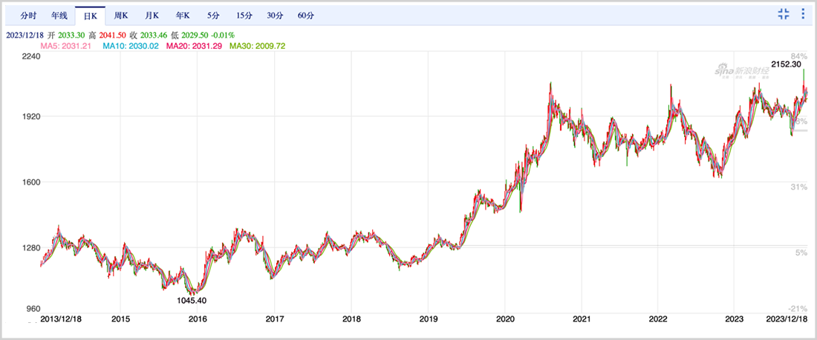Click the MA5 indicator label
Screen dimensions: 817x340
67,46
